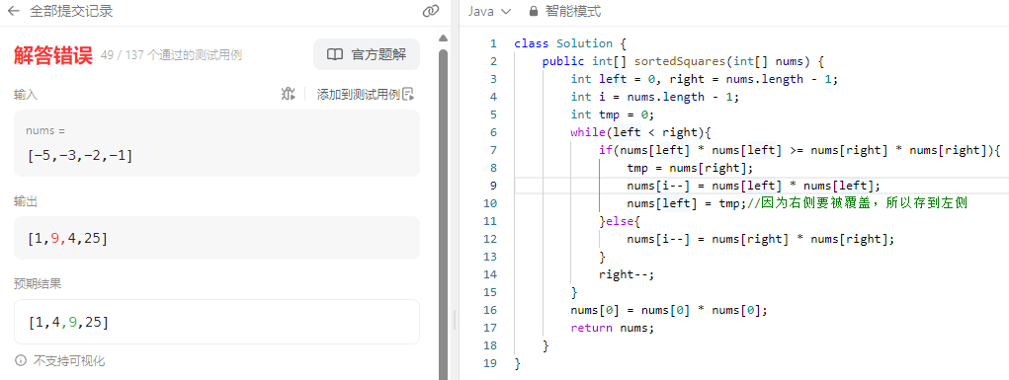Click line number 9 in gutter
Screen dimensions: 1009x380
tap(493, 186)
